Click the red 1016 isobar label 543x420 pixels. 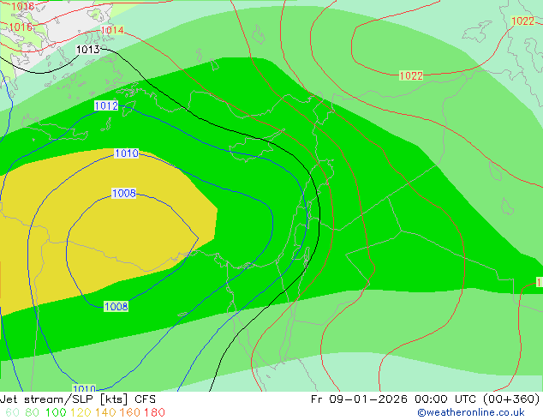(x=20, y=27)
